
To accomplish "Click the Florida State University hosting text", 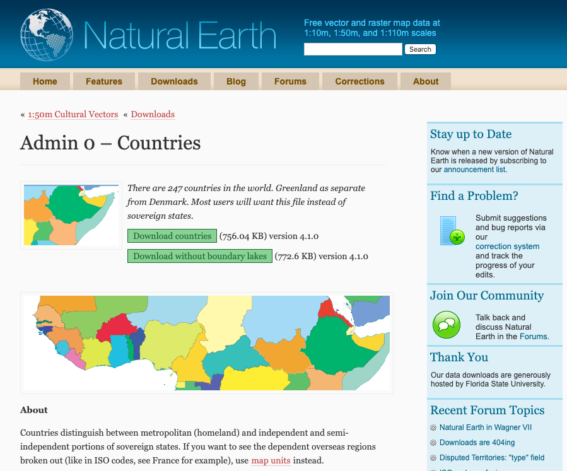I will pyautogui.click(x=491, y=380).
